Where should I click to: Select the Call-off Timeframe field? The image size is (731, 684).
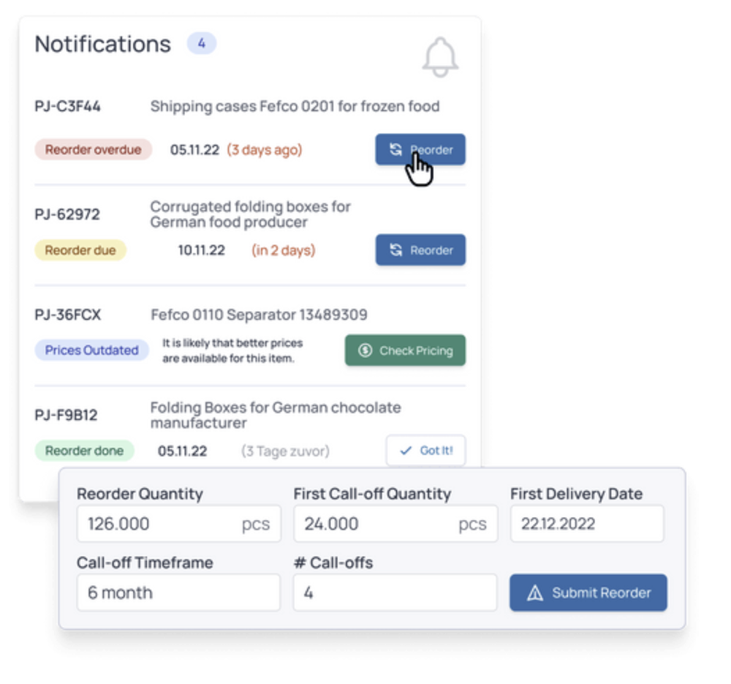(178, 593)
